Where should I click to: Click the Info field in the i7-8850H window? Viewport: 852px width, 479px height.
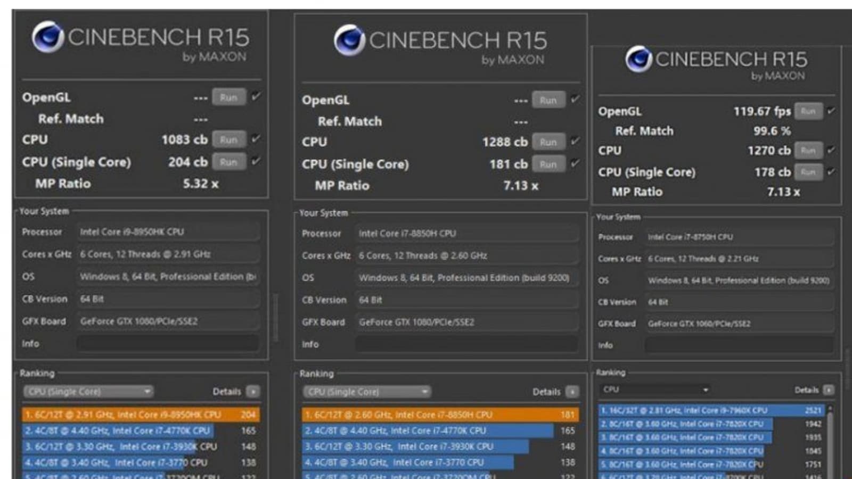(x=467, y=344)
